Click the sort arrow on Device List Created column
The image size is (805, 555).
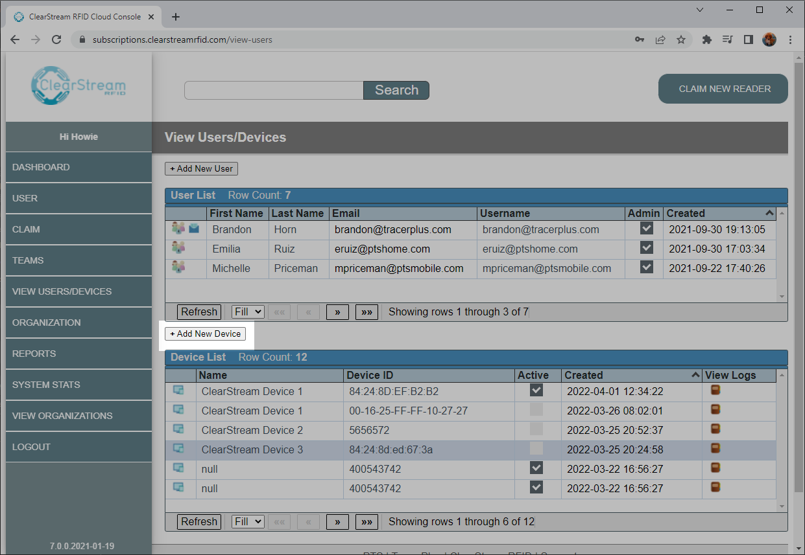[695, 375]
